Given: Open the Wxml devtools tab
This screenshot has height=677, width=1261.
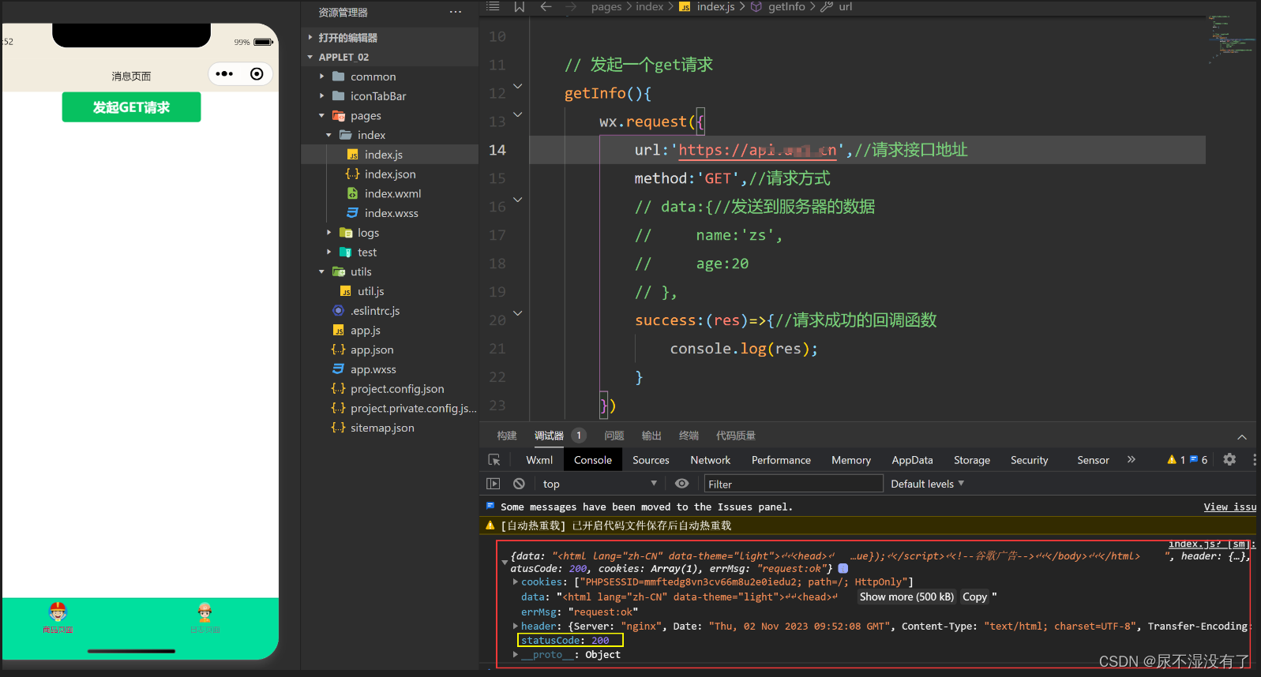Looking at the screenshot, I should pos(539,460).
